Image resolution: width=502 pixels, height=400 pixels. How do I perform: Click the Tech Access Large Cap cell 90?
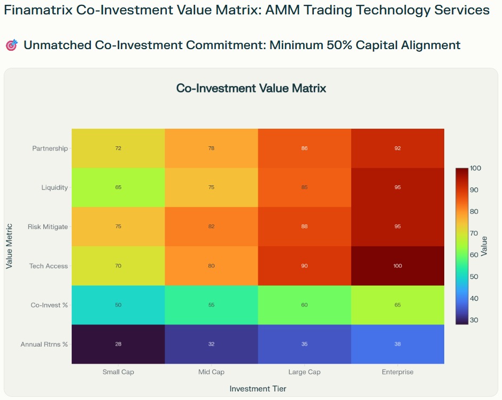click(x=304, y=265)
